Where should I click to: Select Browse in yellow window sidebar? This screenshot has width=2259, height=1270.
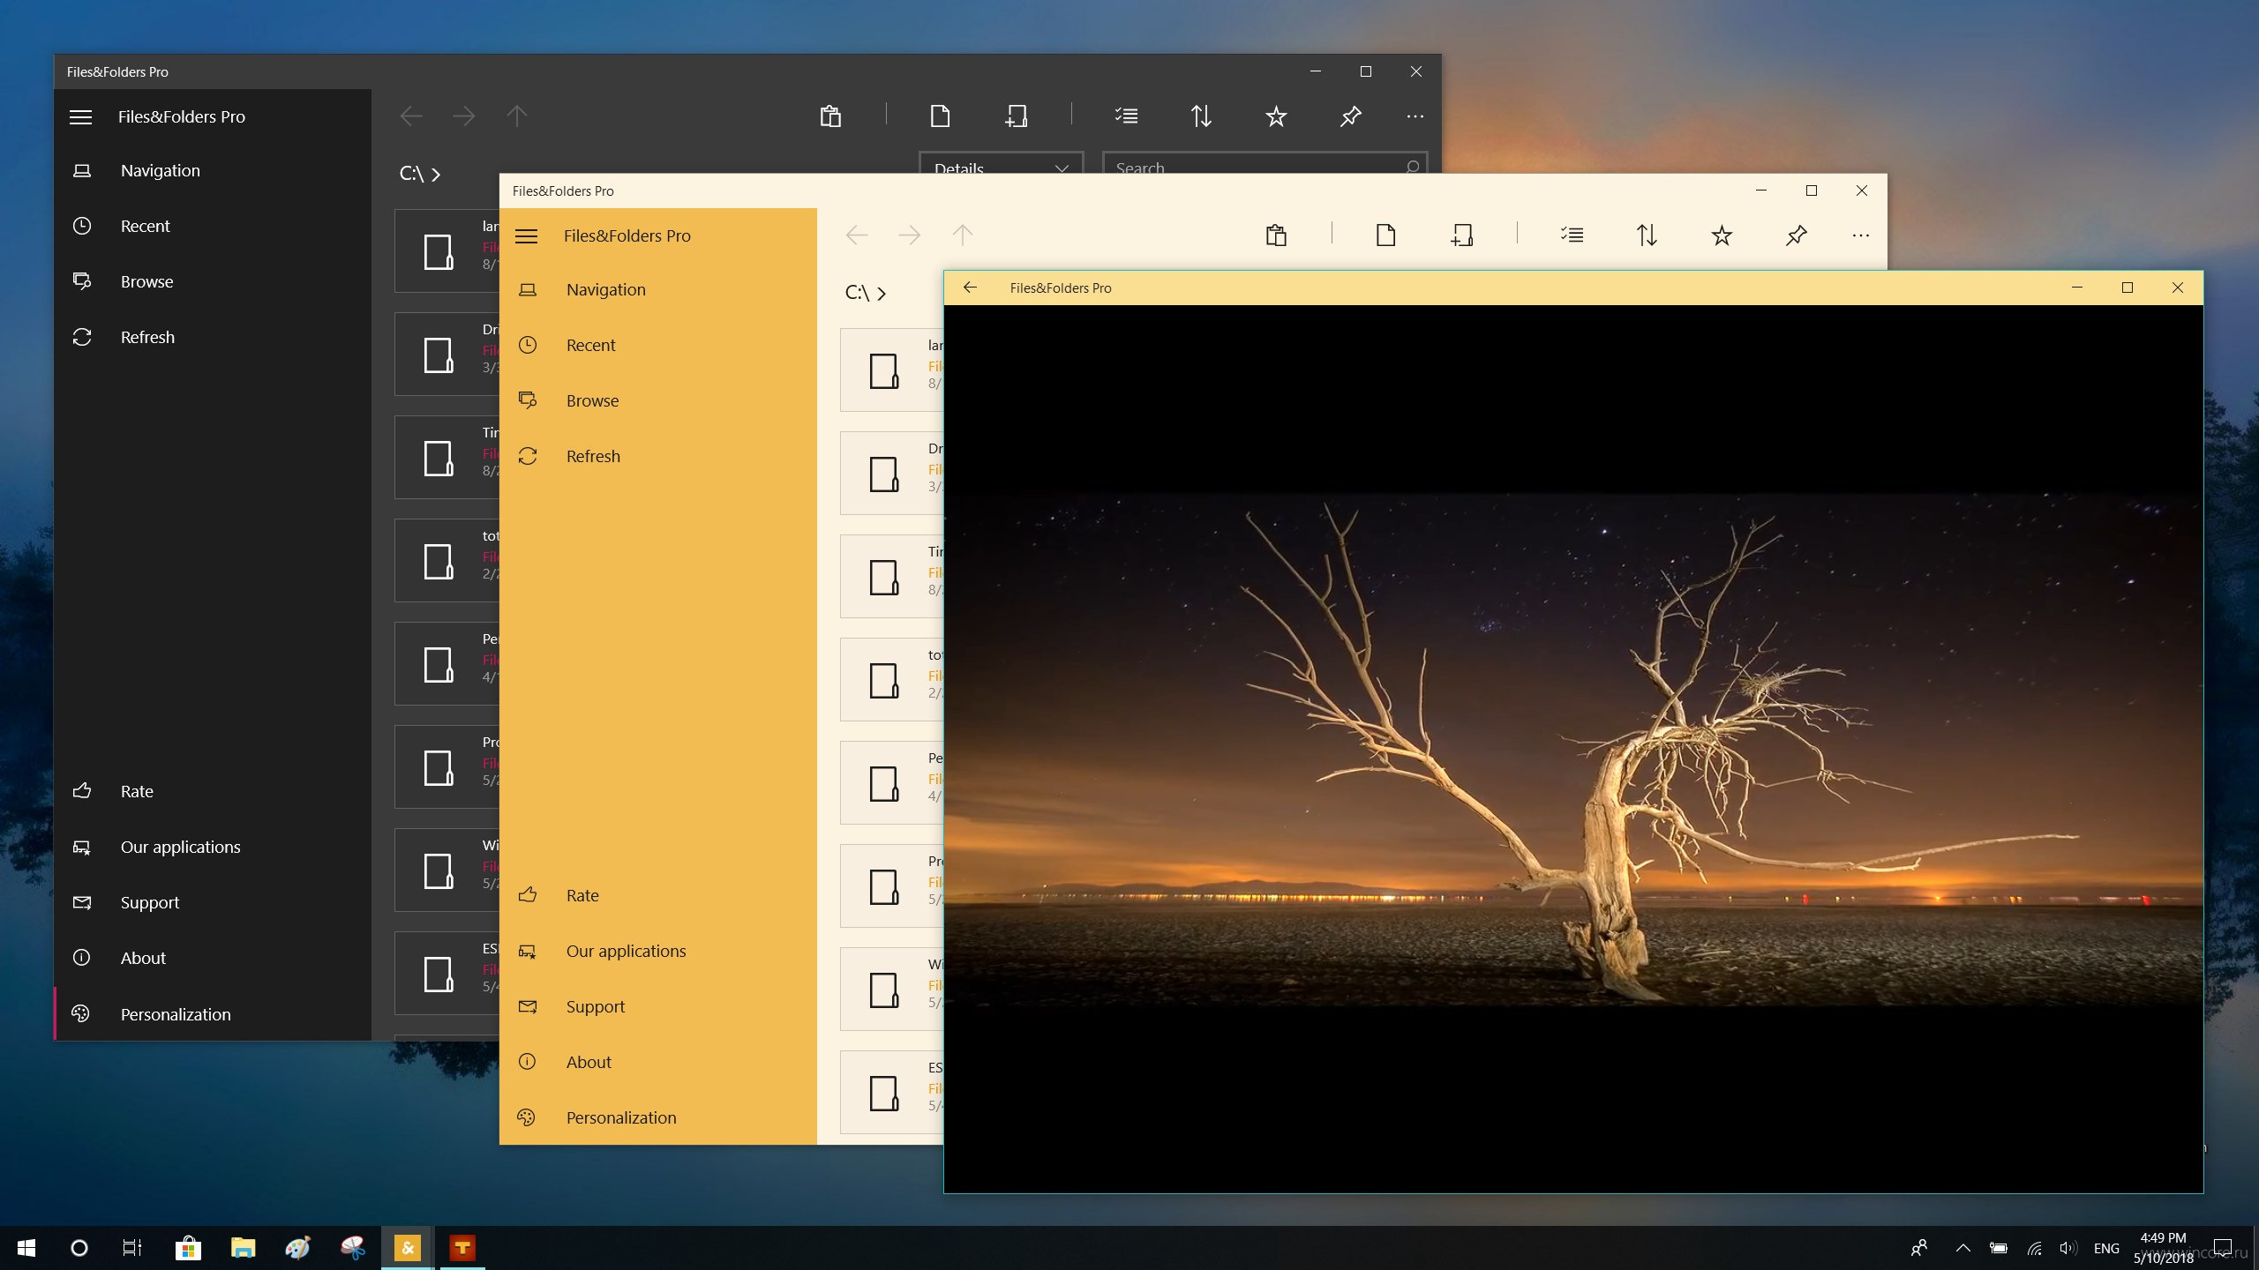tap(658, 400)
